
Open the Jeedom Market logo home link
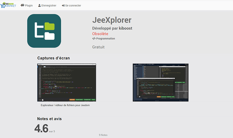pyautogui.click(x=8, y=5)
